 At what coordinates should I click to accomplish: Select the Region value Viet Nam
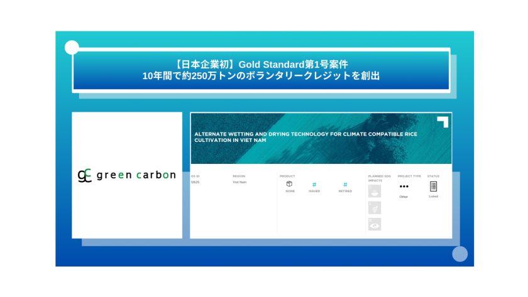[239, 182]
